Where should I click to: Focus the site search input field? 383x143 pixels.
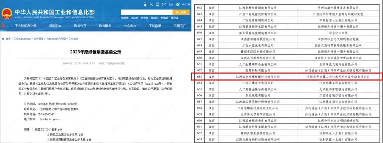tap(147, 12)
